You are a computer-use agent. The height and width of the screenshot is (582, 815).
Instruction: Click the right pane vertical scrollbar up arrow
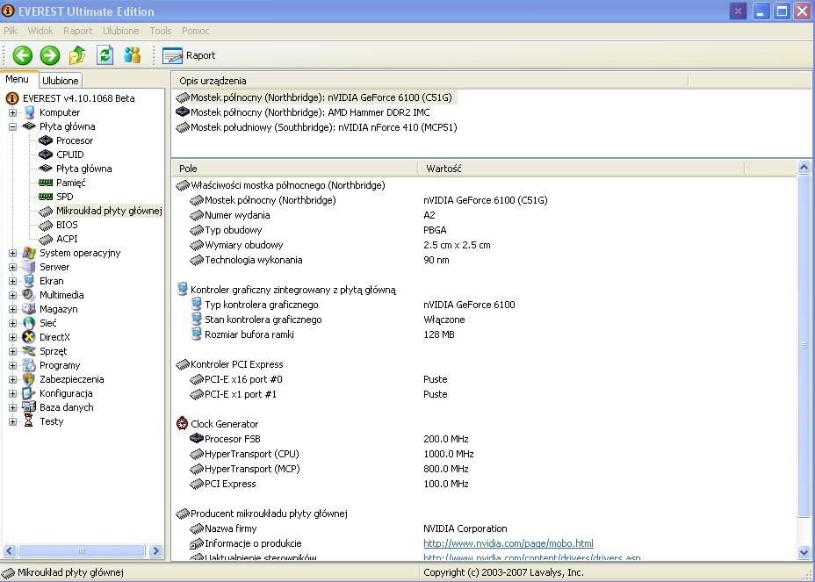804,168
